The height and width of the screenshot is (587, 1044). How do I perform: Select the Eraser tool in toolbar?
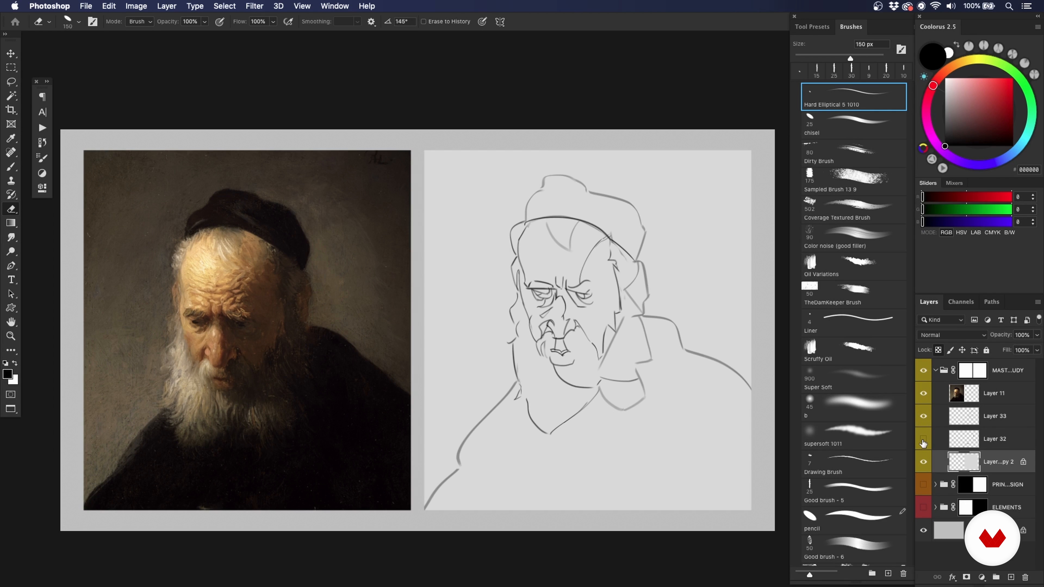11,209
